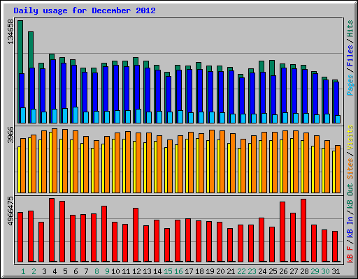The image size is (358, 279).
Task: Click the '3966' visits axis value
Action: point(10,135)
